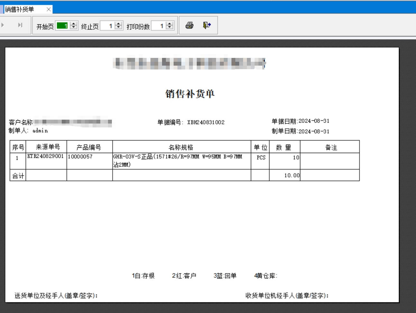Click the 合计 total quantity 10.00
The width and height of the screenshot is (416, 313).
(x=292, y=176)
